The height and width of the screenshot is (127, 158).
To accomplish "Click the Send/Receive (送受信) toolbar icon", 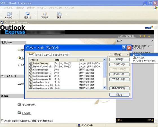I will (27, 14).
